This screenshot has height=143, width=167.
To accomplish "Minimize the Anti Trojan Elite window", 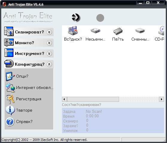I will pyautogui.click(x=140, y=3).
